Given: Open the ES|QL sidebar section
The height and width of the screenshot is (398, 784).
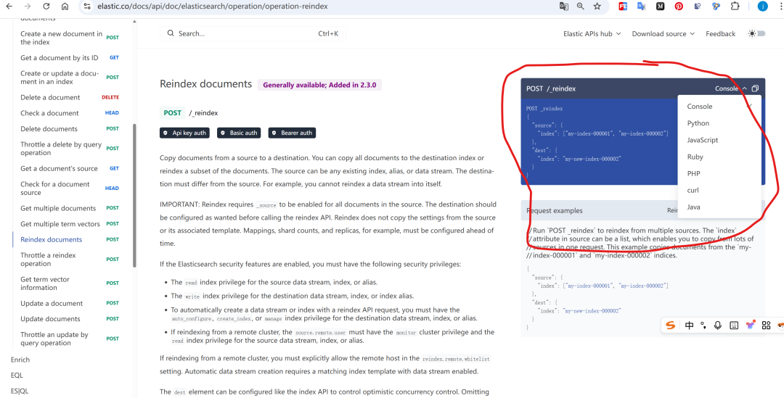Looking at the screenshot, I should tap(20, 391).
